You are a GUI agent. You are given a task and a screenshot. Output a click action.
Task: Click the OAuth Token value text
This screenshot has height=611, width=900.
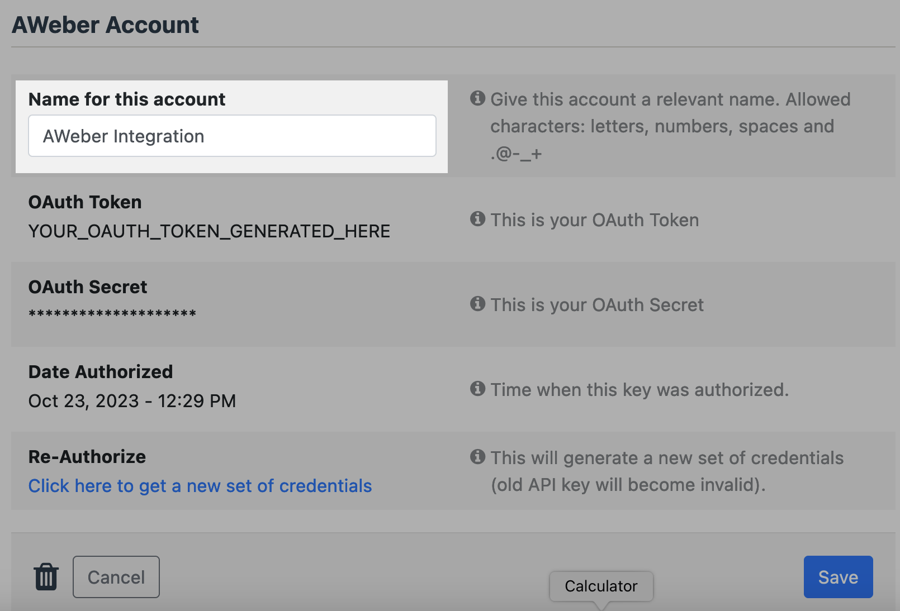coord(209,231)
